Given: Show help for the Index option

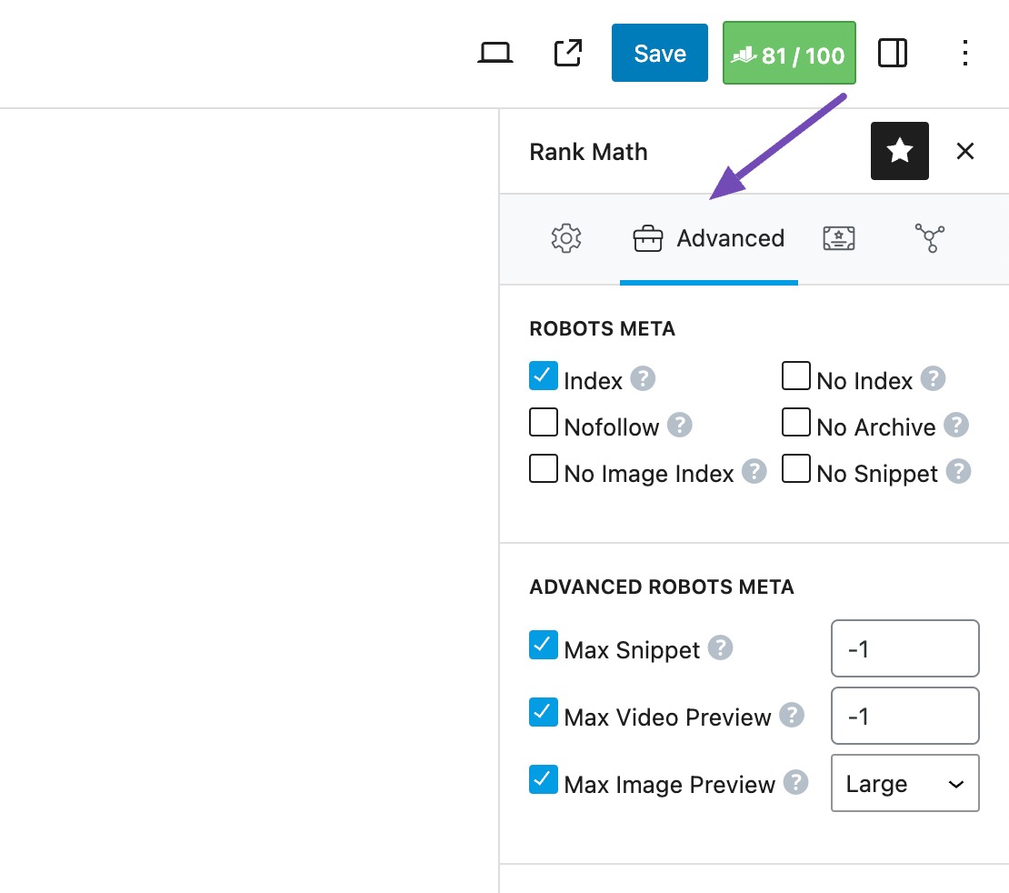Looking at the screenshot, I should click(642, 378).
